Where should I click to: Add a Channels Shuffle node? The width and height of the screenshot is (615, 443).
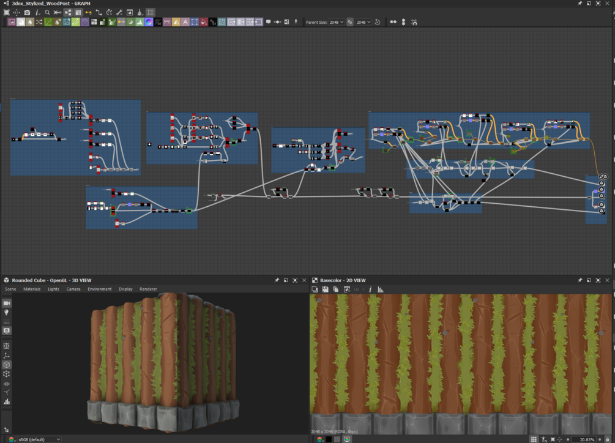[39, 22]
